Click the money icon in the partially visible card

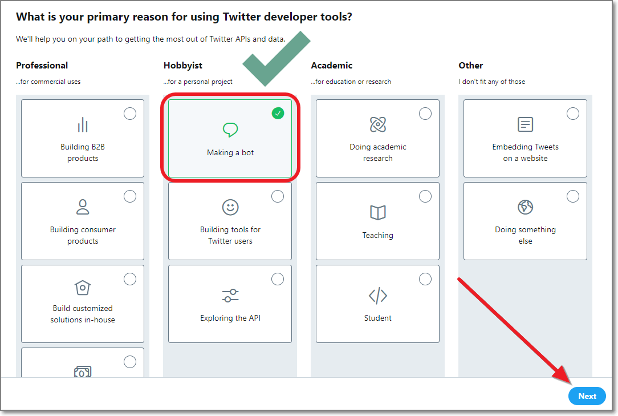click(x=83, y=372)
